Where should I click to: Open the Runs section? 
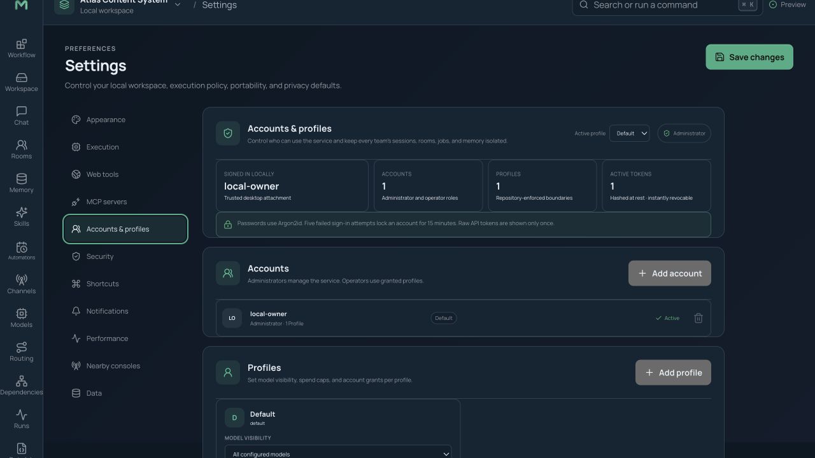tap(21, 419)
